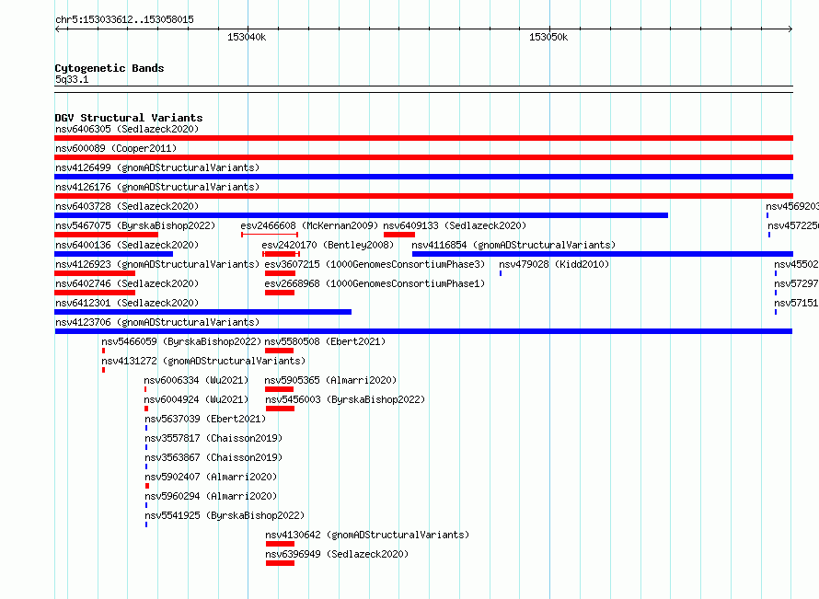This screenshot has height=599, width=819.
Task: Open nsv5466059 (ByrskaBishop2022) label
Action: pyautogui.click(x=181, y=341)
